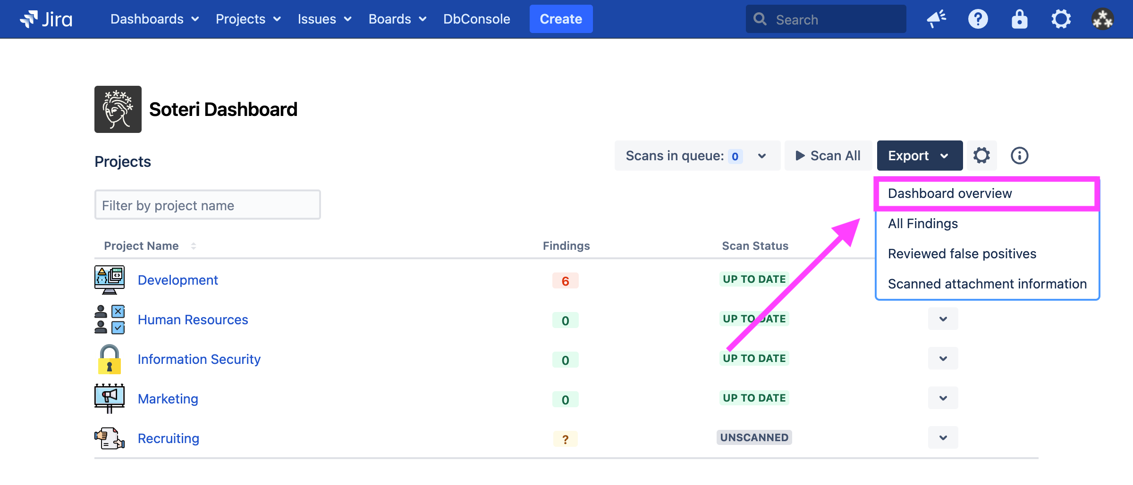Expand row actions for Human Resources project
The height and width of the screenshot is (485, 1133).
coord(943,319)
